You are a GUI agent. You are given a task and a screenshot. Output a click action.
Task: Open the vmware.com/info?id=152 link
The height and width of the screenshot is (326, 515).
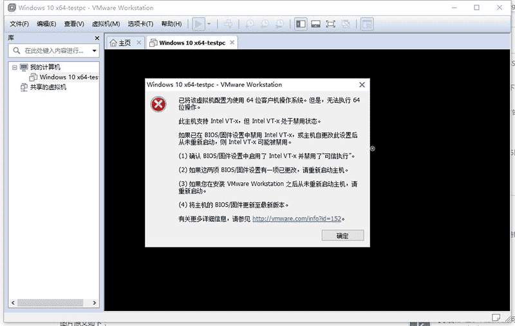click(297, 219)
